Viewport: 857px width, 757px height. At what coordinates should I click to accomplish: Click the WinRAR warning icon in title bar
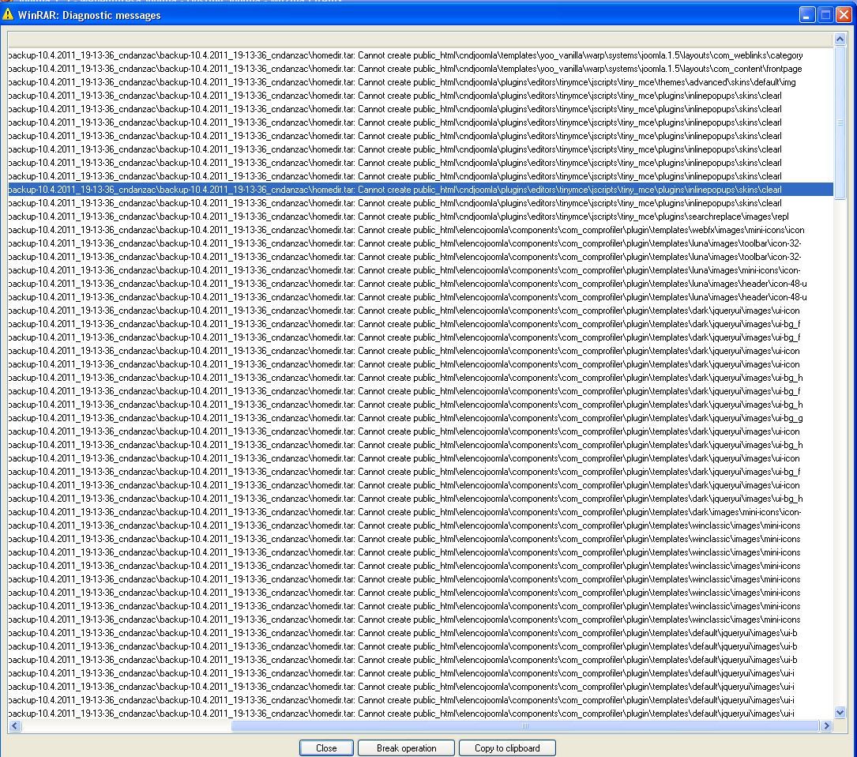click(x=8, y=14)
